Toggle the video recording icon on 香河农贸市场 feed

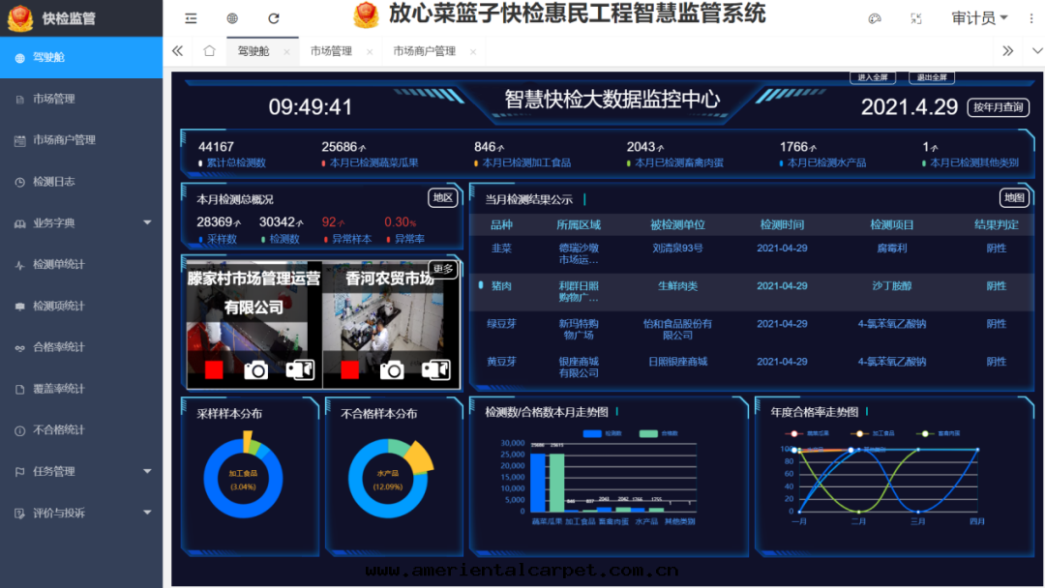coord(438,368)
